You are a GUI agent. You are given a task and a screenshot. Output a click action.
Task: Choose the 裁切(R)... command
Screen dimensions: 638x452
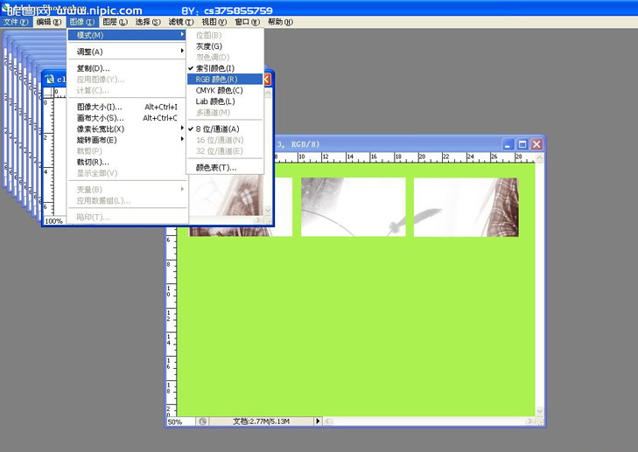point(127,163)
